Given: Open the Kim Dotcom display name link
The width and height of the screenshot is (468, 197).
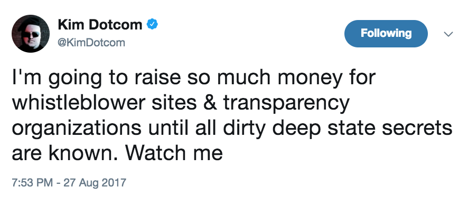Looking at the screenshot, I should coord(100,24).
